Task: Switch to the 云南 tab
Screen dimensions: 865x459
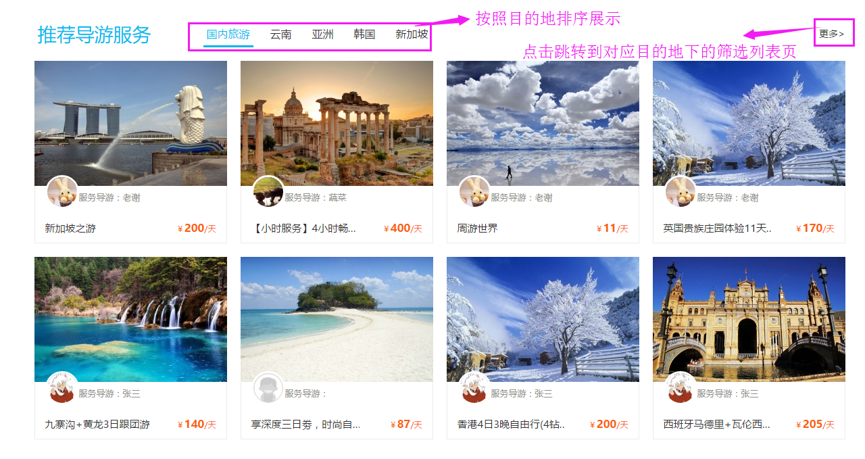Action: (281, 34)
